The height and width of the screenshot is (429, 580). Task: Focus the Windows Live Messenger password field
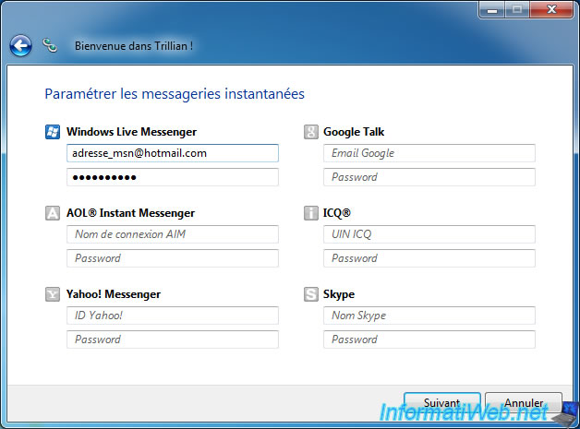point(173,177)
